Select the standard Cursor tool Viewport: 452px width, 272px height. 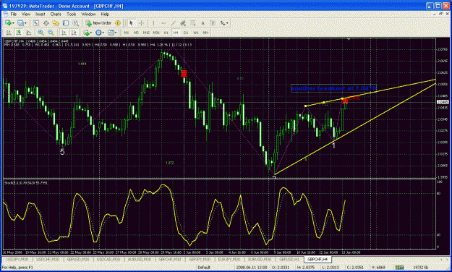[x=131, y=23]
